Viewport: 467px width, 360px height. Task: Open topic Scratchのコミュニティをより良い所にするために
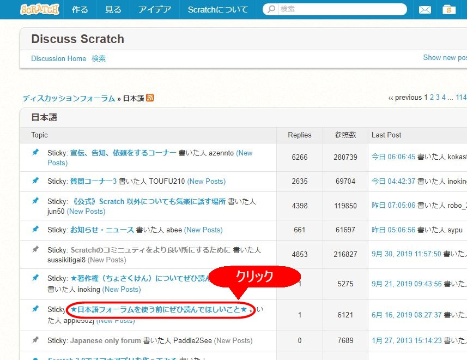pos(150,250)
